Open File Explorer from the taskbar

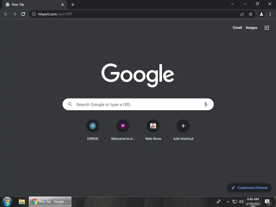click(22, 202)
